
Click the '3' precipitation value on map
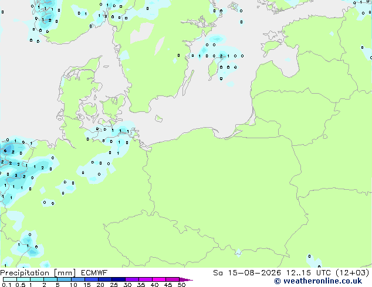pyautogui.click(x=16, y=176)
